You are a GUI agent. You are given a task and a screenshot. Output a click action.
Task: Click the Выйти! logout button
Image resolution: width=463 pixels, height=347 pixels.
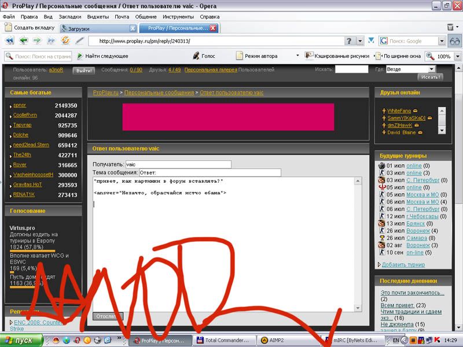tap(84, 71)
